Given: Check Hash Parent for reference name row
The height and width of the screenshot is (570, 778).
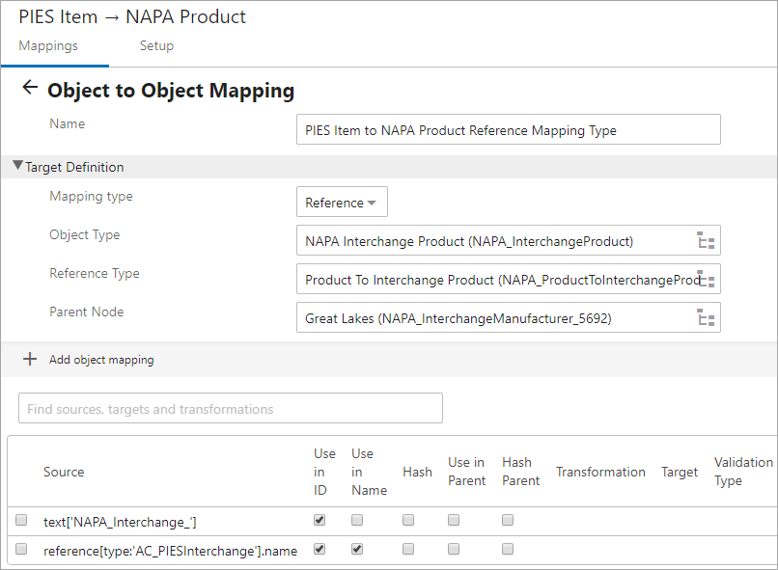Looking at the screenshot, I should (x=508, y=549).
